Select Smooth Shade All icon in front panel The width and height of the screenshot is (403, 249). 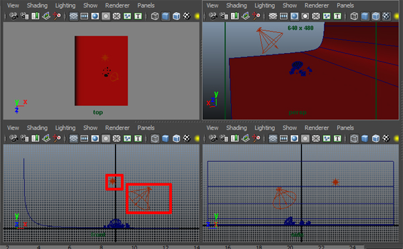(x=165, y=139)
